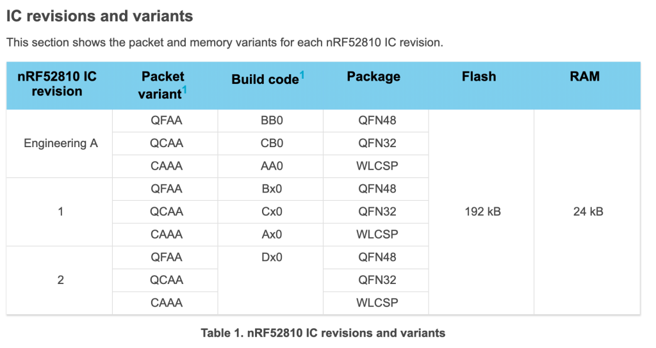The height and width of the screenshot is (348, 656).
Task: Click the RAM column header
Action: 585,77
